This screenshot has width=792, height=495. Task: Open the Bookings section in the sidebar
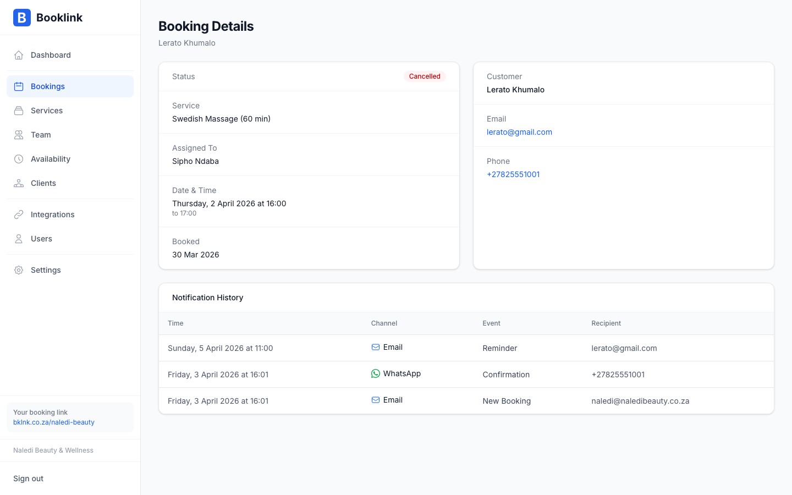pos(47,86)
